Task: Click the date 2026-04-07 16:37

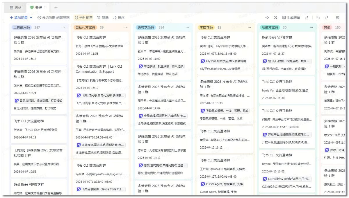Action: coord(273,54)
